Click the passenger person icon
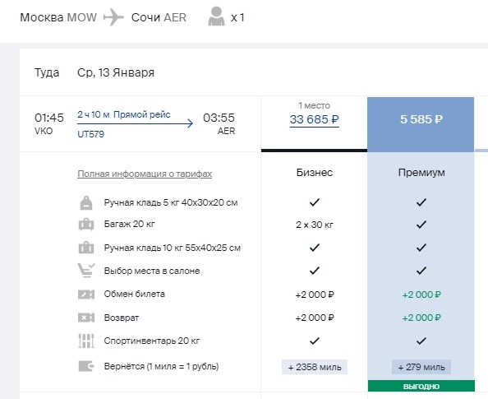488x399 pixels. 216,16
